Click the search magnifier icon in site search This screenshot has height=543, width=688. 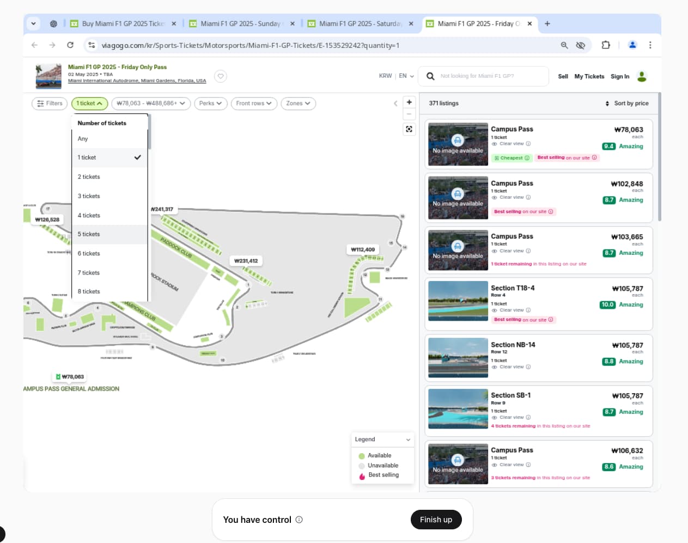point(430,76)
